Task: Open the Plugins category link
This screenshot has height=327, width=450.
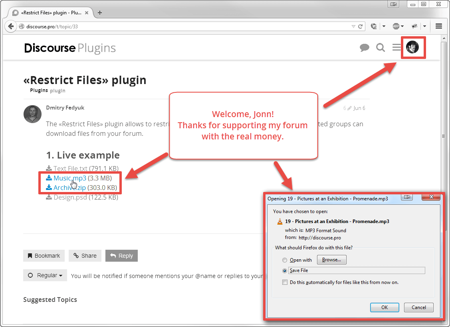Action: (x=39, y=90)
